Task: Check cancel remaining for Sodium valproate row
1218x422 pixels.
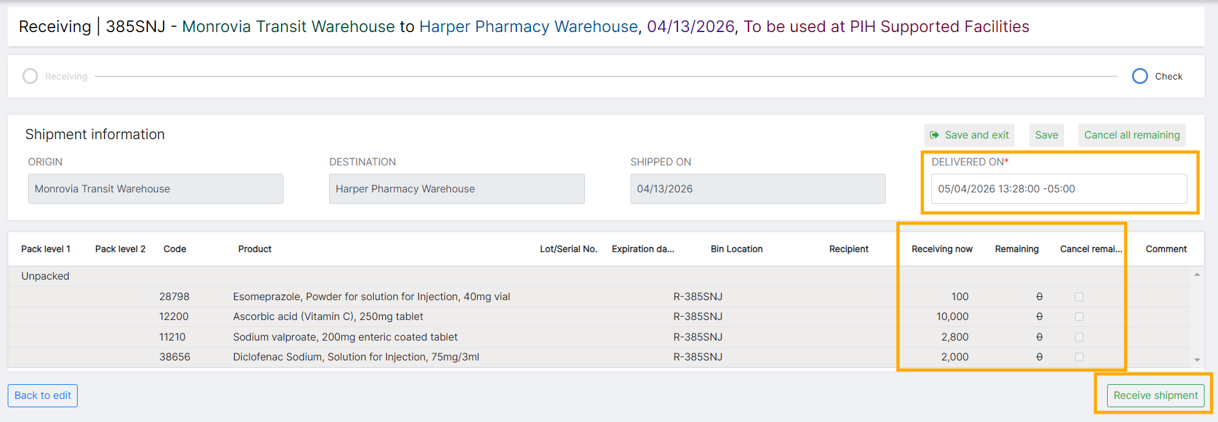Action: click(1079, 337)
